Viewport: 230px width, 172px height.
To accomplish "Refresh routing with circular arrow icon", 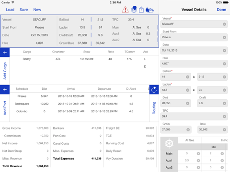I will point(154,89).
